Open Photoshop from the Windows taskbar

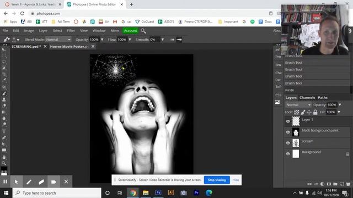pos(158,193)
